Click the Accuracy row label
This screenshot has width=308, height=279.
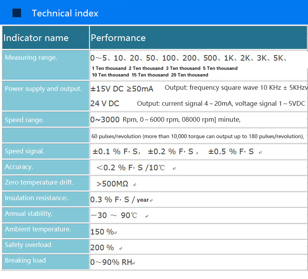click(19, 167)
